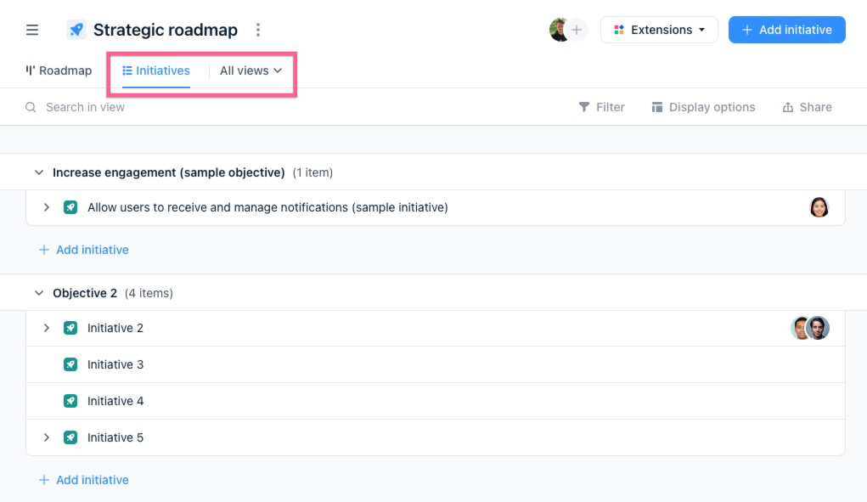This screenshot has height=502, width=867.
Task: Expand the Initiative 2 row
Action: tap(47, 328)
